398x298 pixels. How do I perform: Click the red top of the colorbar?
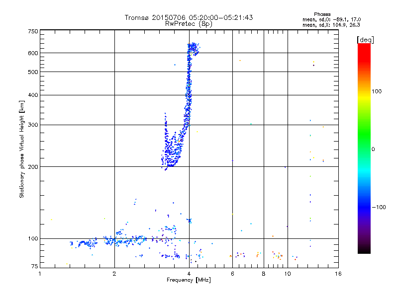pyautogui.click(x=364, y=51)
